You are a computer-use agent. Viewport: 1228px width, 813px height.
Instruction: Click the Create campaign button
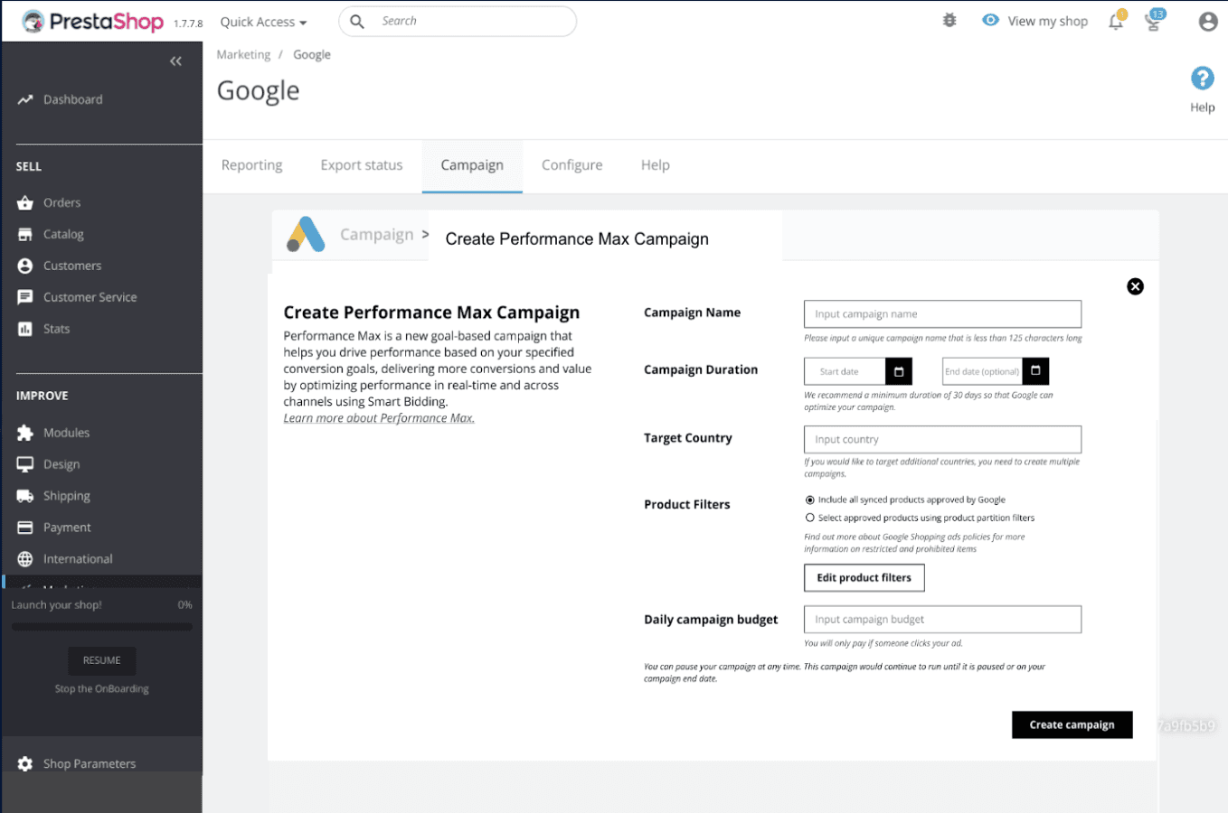[x=1072, y=724]
